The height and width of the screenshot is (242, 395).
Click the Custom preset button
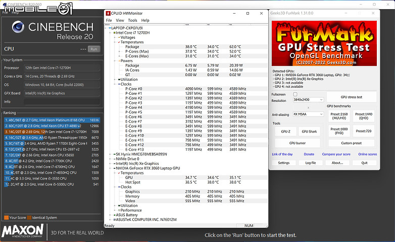[x=352, y=143]
